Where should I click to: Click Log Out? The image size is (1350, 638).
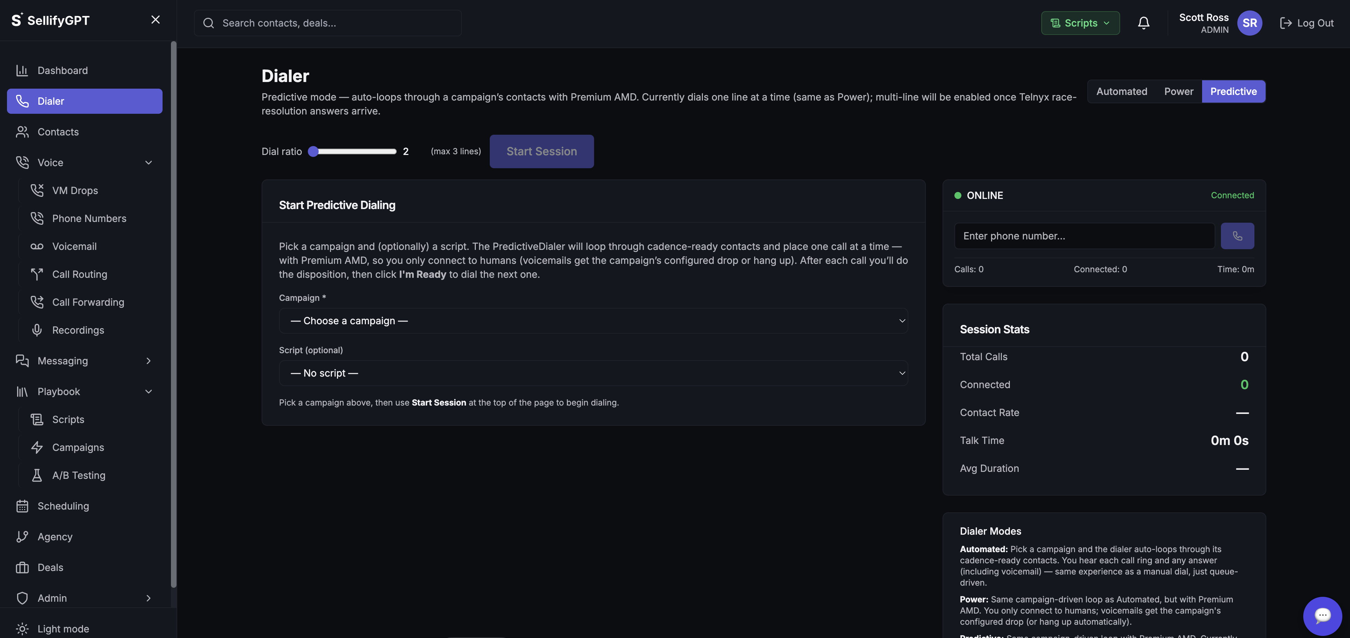(x=1306, y=23)
